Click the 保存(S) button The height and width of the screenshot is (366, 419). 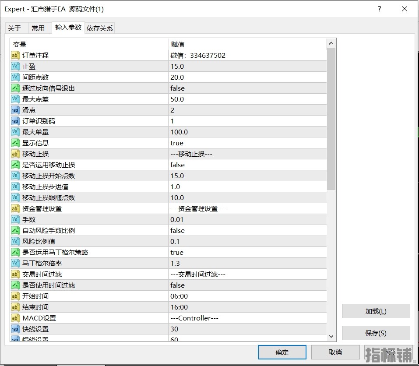coord(376,333)
